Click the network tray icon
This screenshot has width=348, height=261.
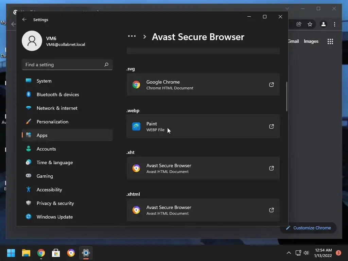(x=298, y=253)
